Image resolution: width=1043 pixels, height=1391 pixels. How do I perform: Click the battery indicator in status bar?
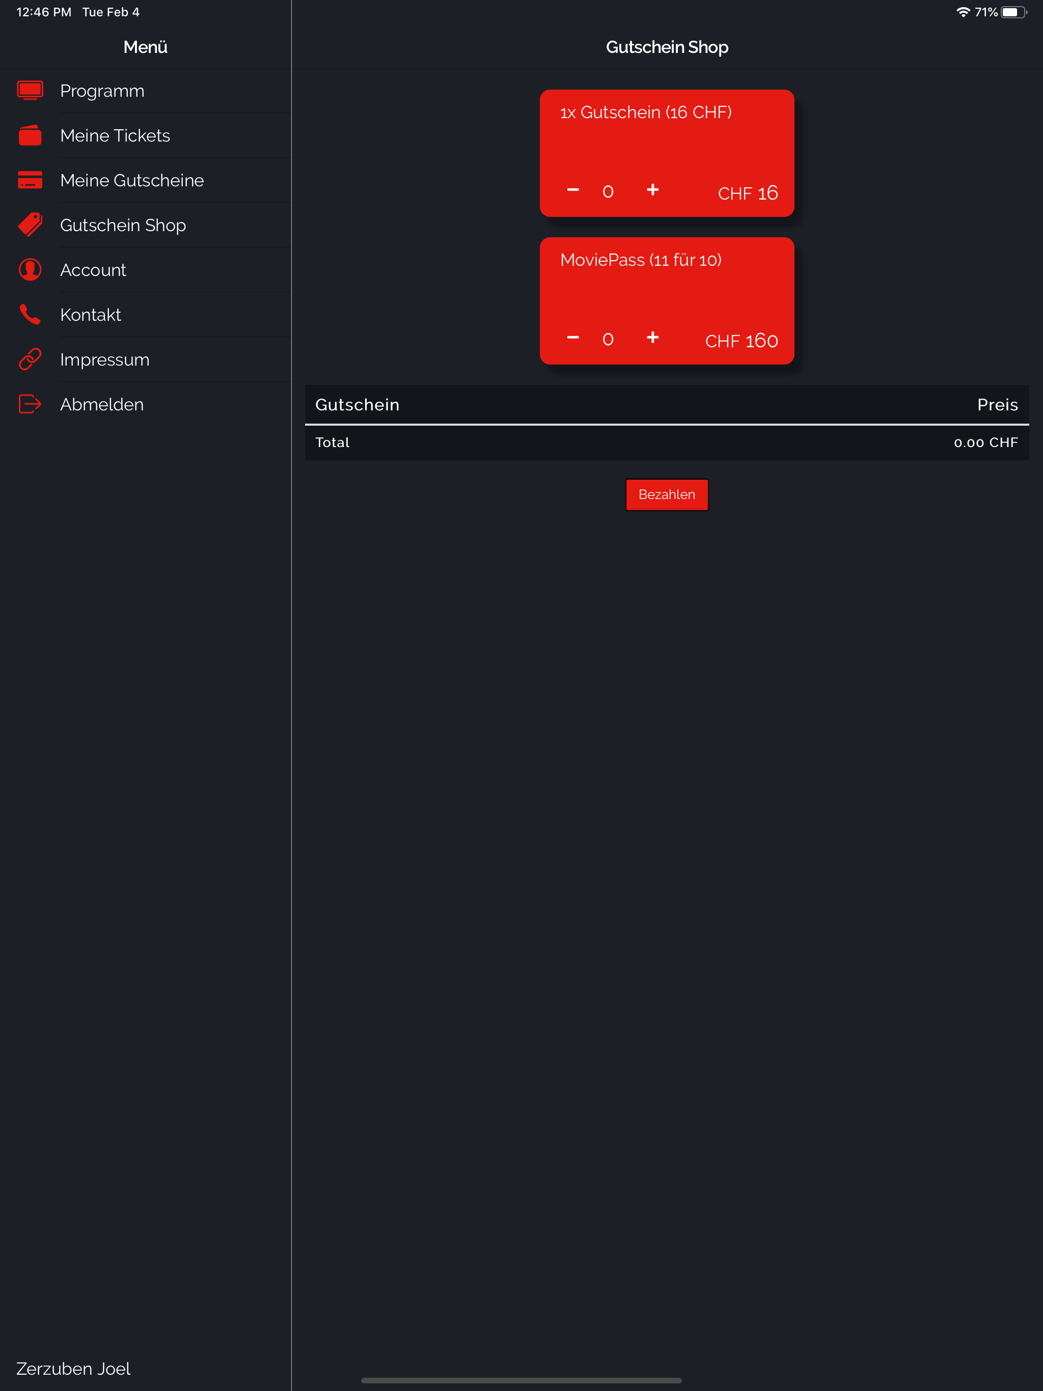coord(1013,13)
